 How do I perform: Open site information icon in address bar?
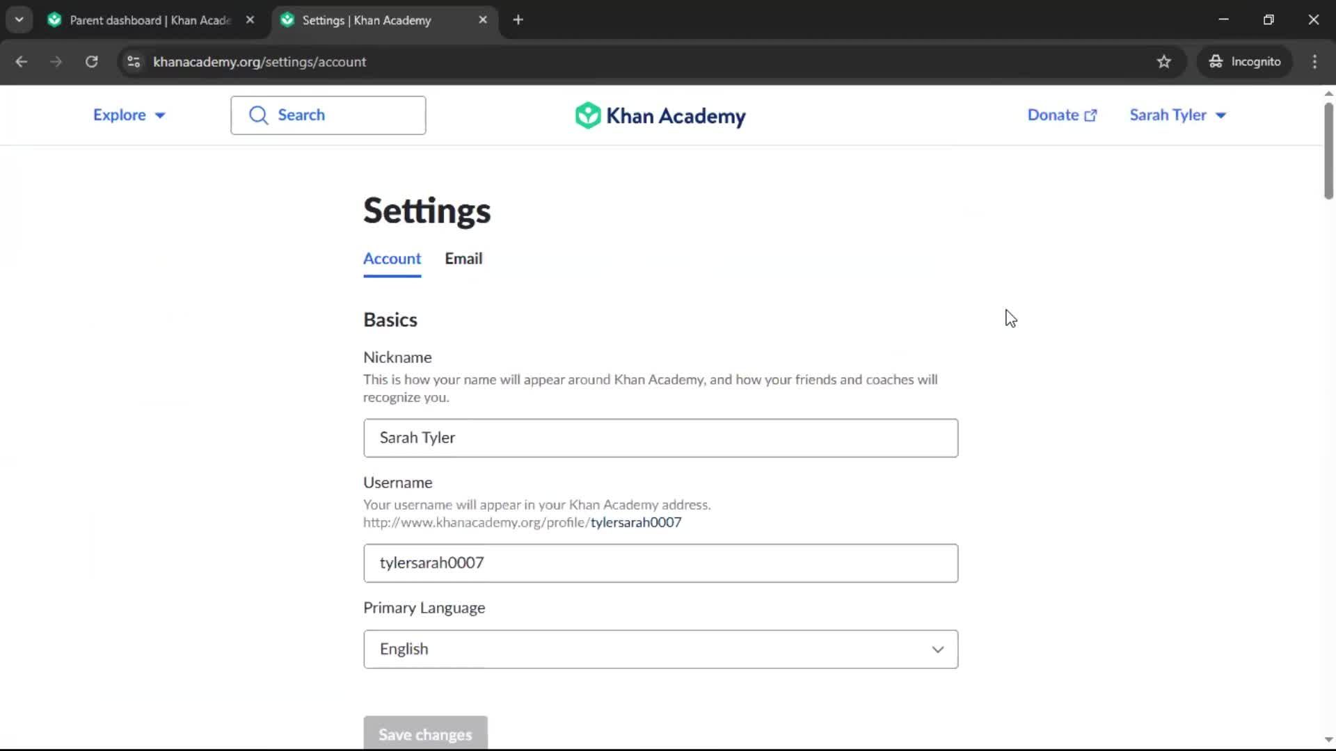coord(134,61)
